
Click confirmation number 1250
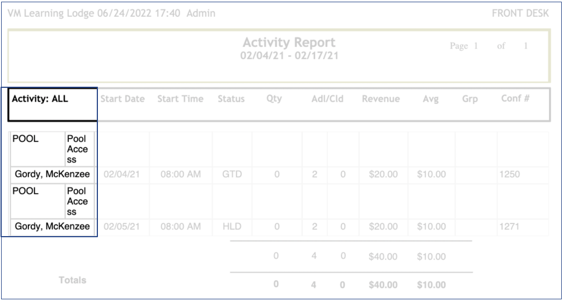[x=509, y=175]
